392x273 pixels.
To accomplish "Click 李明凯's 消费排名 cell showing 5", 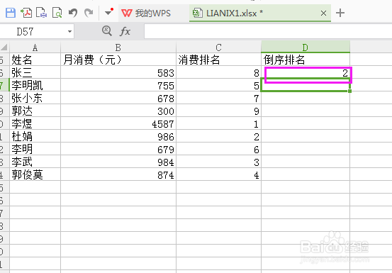I will [218, 85].
